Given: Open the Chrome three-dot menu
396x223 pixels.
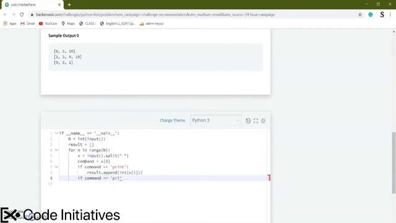Looking at the screenshot, I should point(390,15).
